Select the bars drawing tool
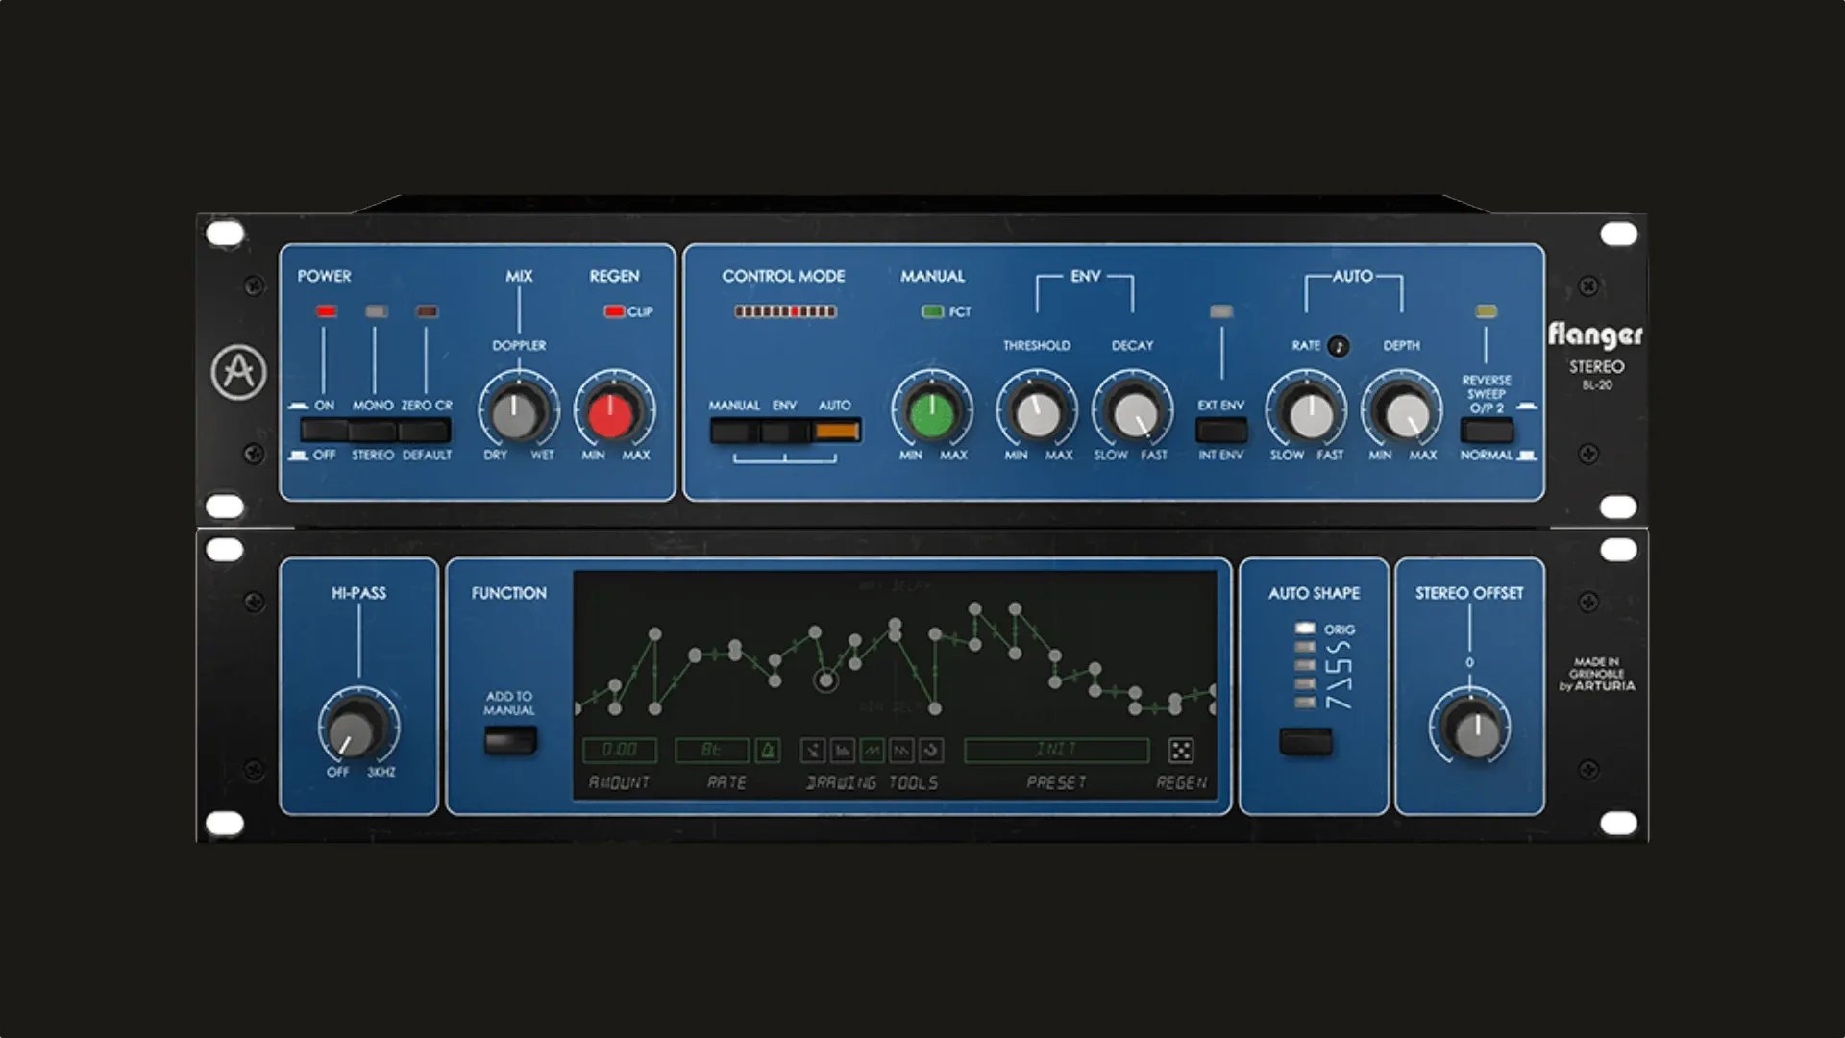The width and height of the screenshot is (1845, 1038). click(843, 750)
